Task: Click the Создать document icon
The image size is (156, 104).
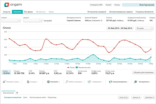Action: (28, 82)
